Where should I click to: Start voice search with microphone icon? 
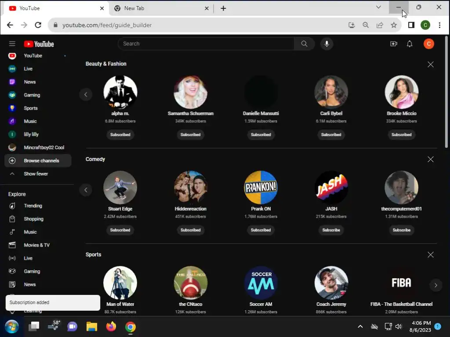(x=327, y=44)
